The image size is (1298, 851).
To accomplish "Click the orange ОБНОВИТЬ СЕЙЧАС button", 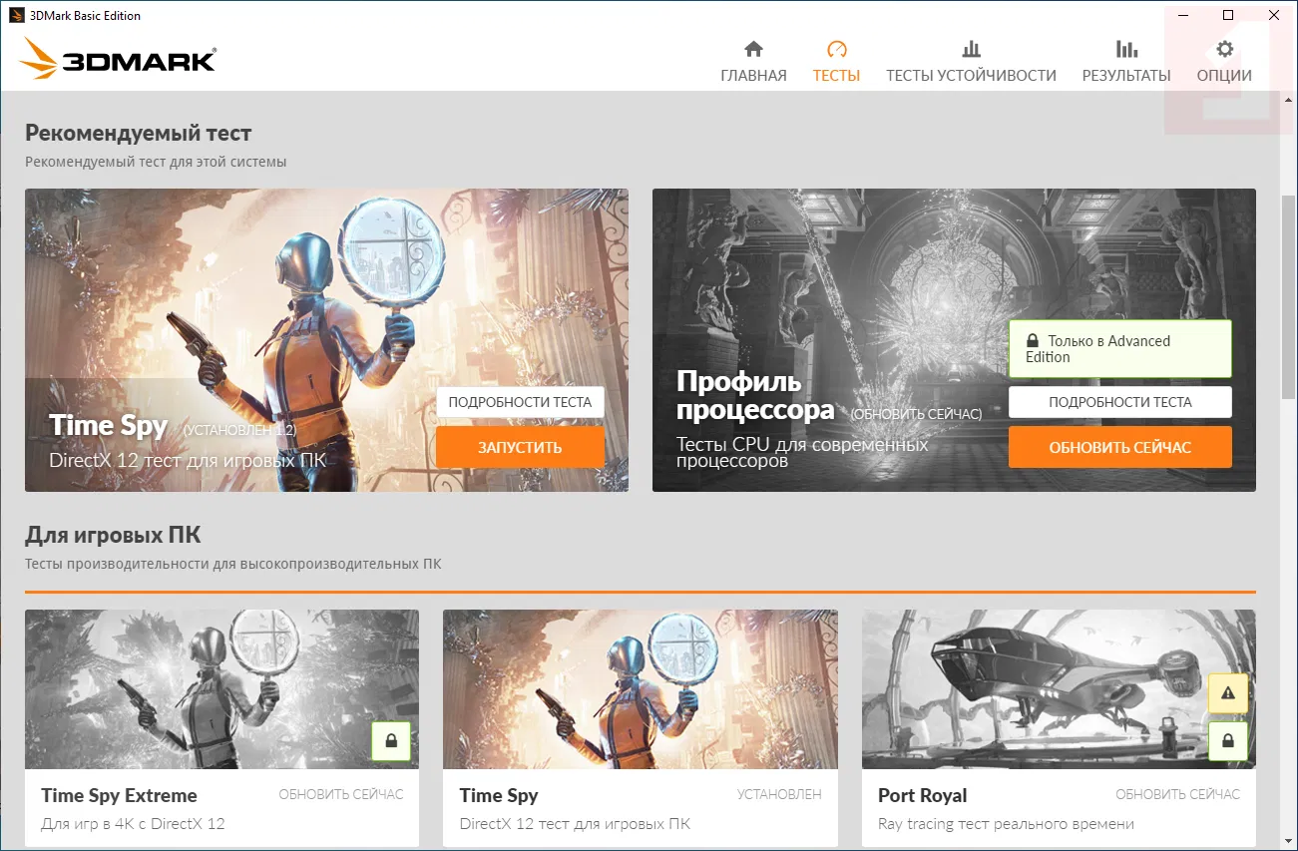I will coord(1119,447).
